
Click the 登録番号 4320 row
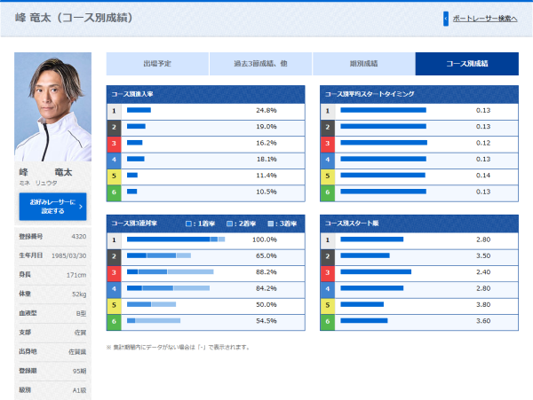coord(52,237)
